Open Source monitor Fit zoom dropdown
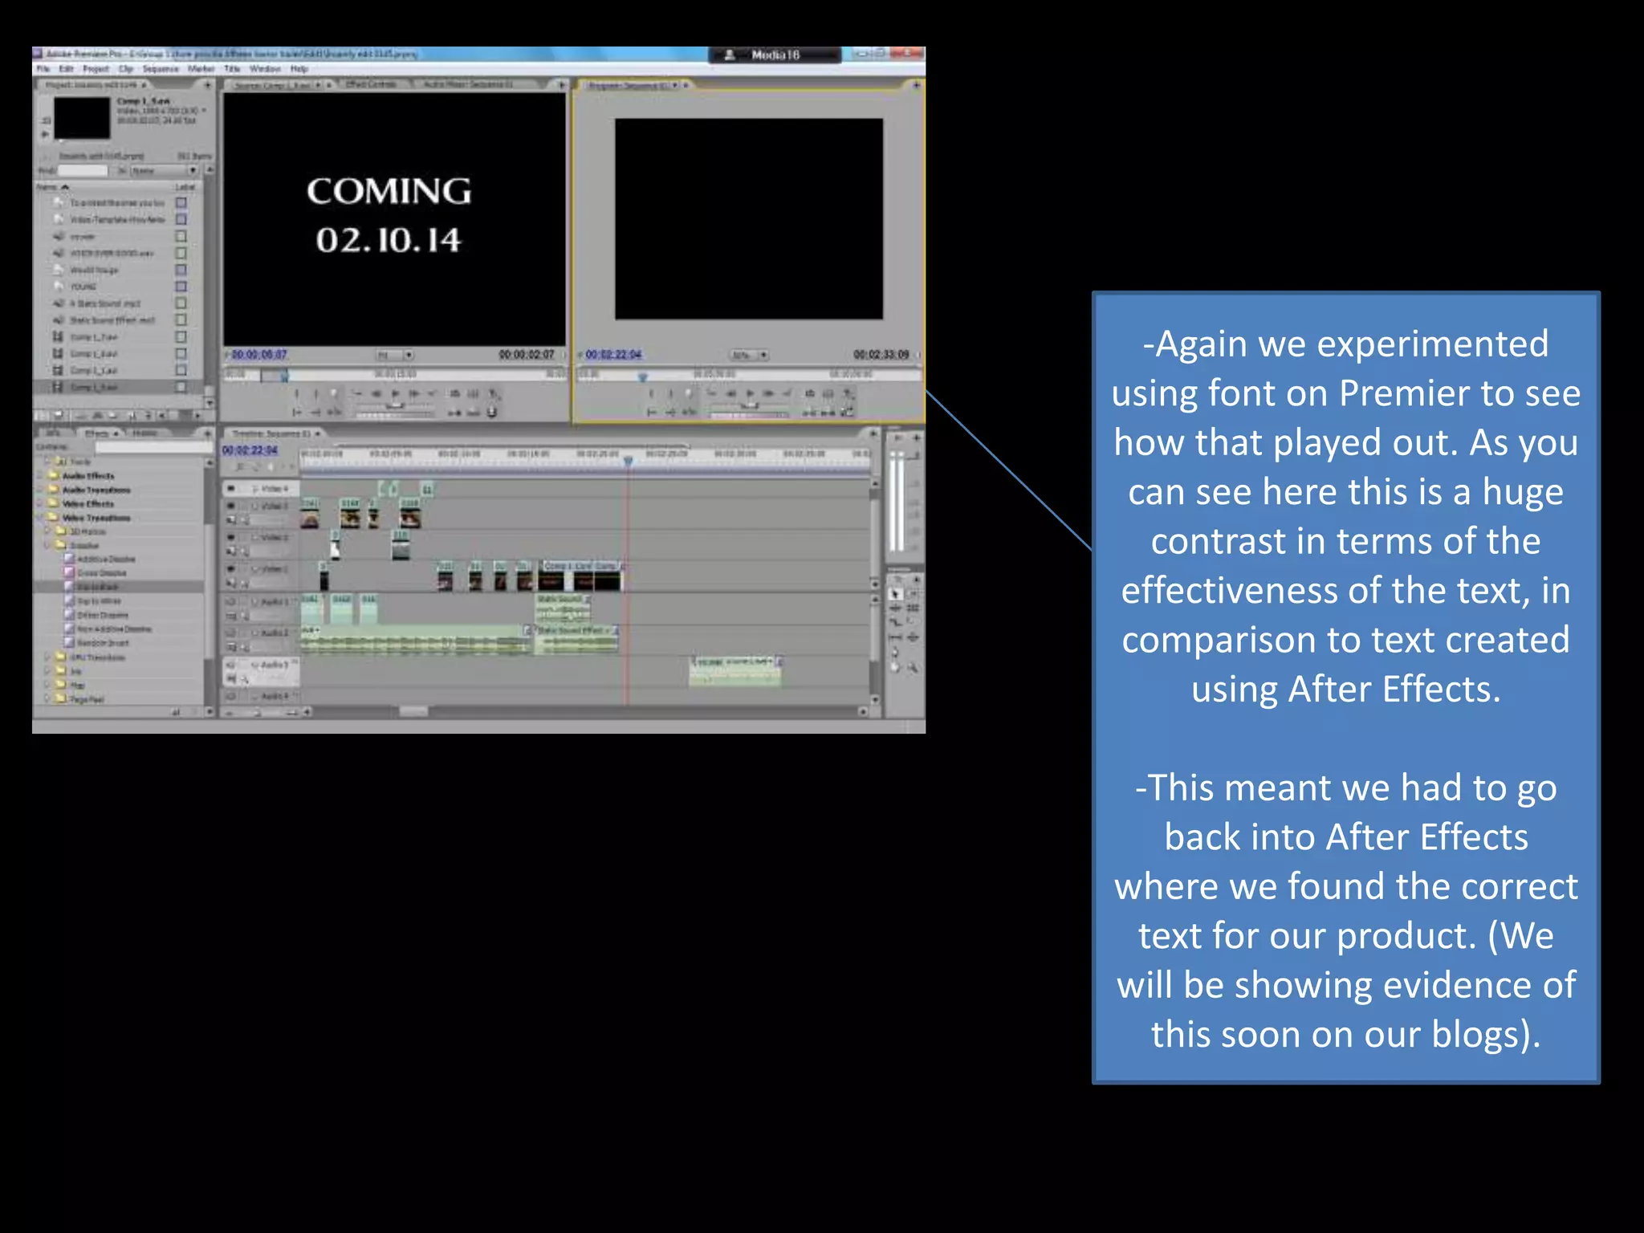Viewport: 1644px width, 1233px height. (x=395, y=355)
